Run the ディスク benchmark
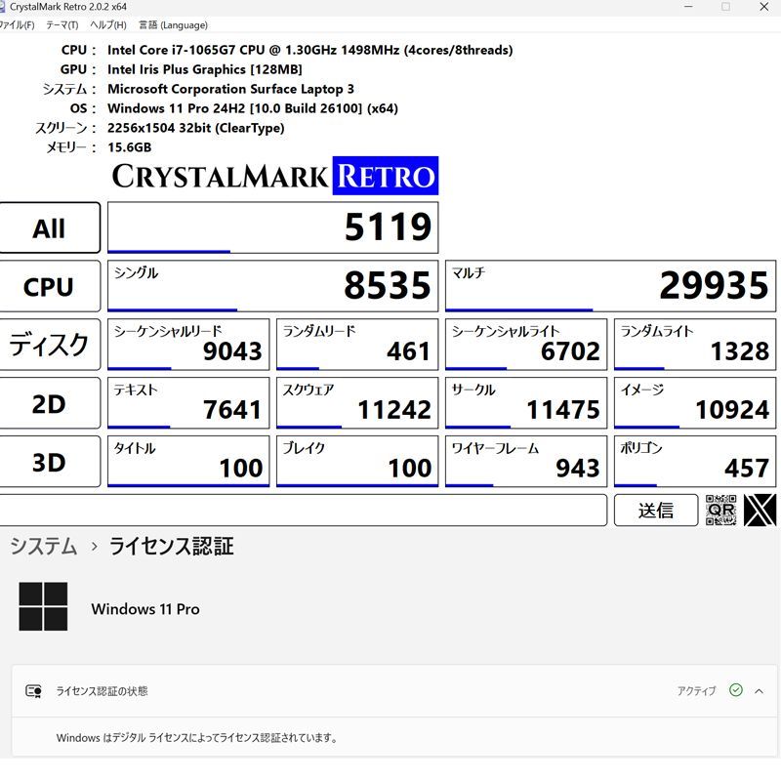Viewport: 781px width, 781px height. 49,345
